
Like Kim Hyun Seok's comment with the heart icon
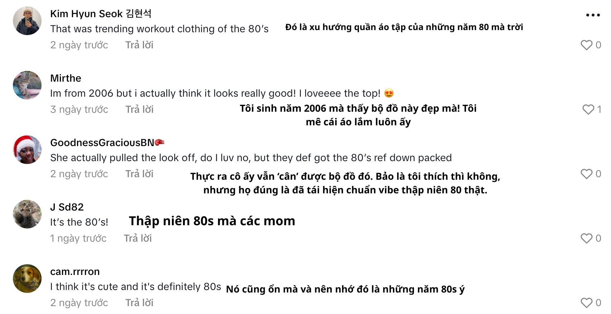pos(587,45)
